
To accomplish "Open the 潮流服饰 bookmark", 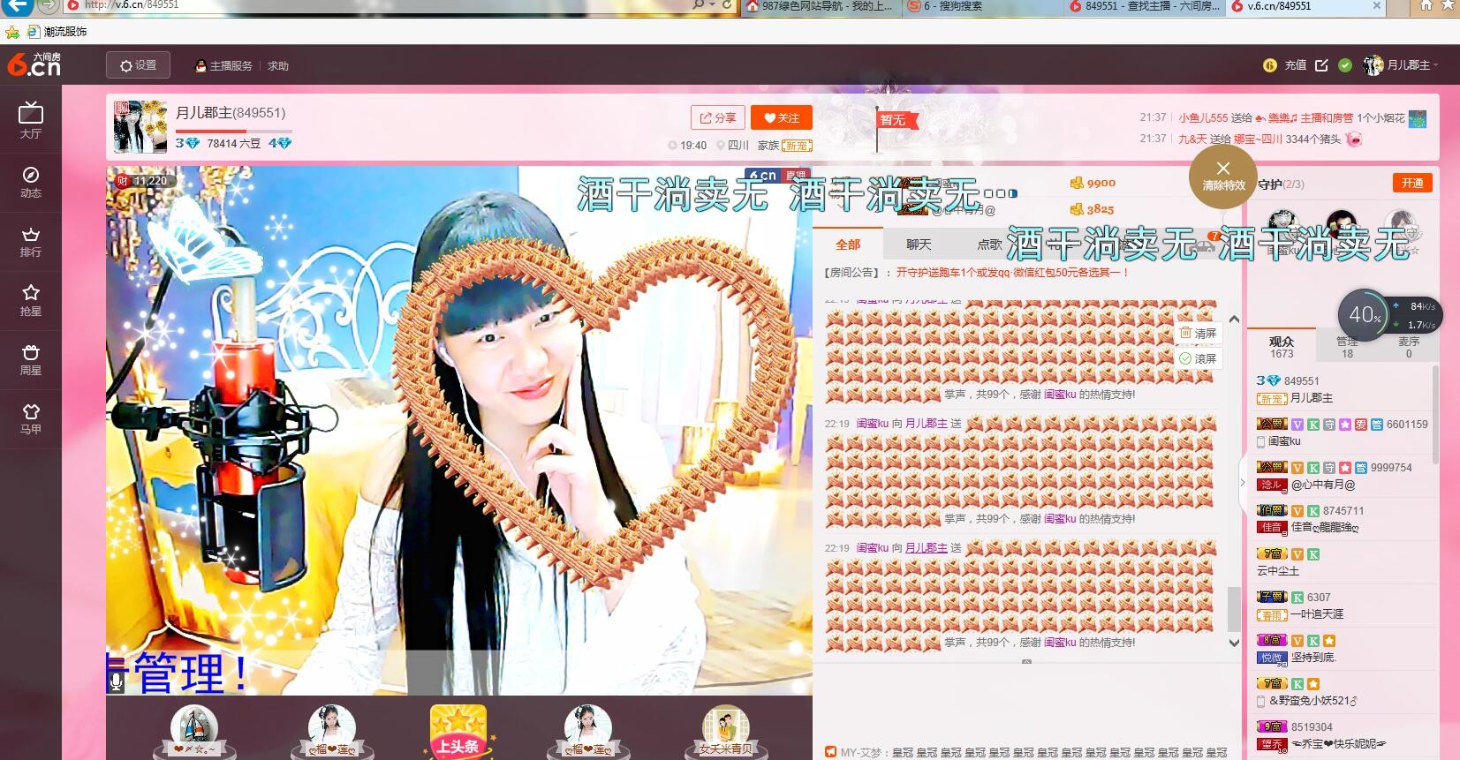I will (x=57, y=32).
